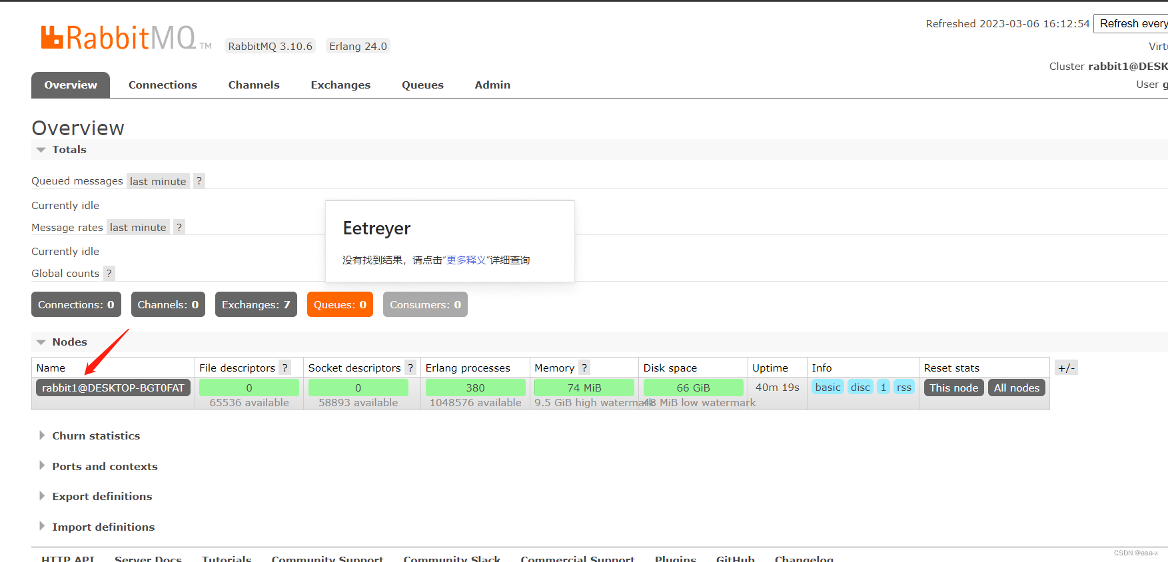Click the 65536 available text
Screen dimensions: 1168x562
249,402
